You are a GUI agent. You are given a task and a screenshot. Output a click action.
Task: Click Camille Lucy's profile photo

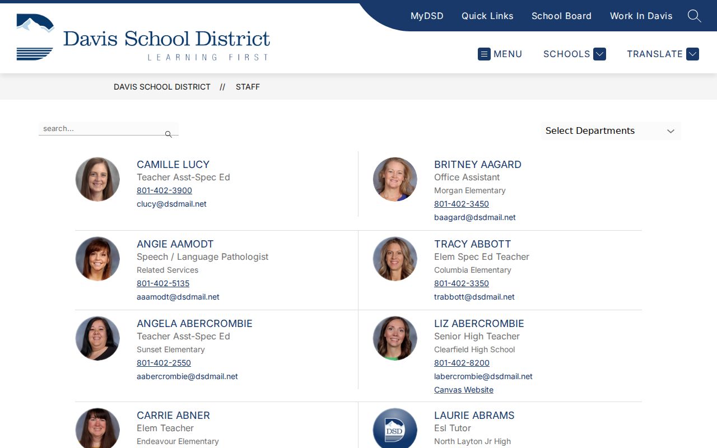point(97,179)
